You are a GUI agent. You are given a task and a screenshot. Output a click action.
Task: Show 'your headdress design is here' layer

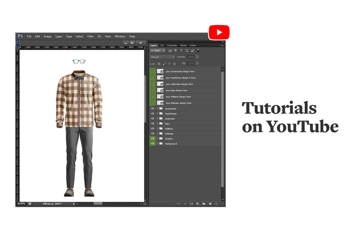(x=153, y=78)
